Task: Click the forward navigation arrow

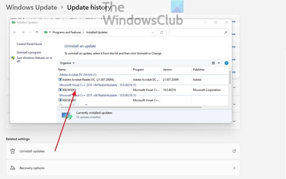Action: click(23, 32)
